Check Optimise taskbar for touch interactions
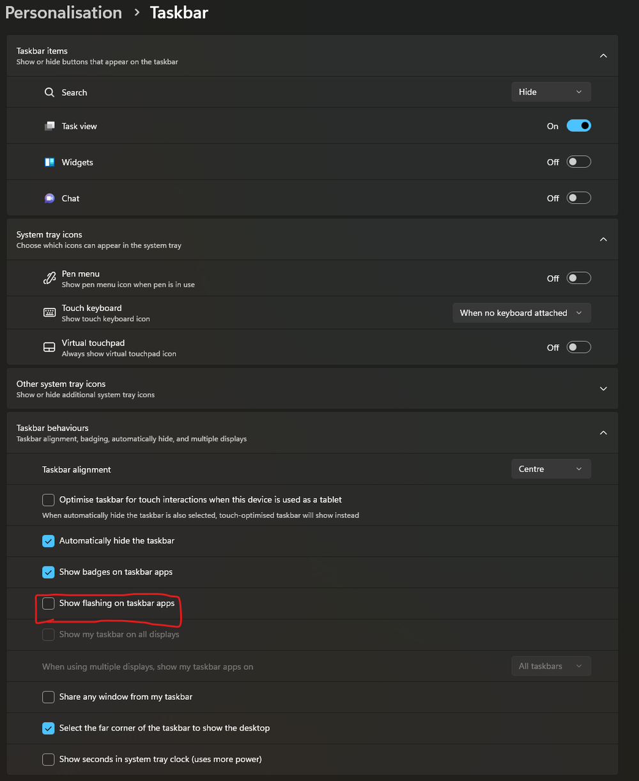639x781 pixels. [x=48, y=499]
